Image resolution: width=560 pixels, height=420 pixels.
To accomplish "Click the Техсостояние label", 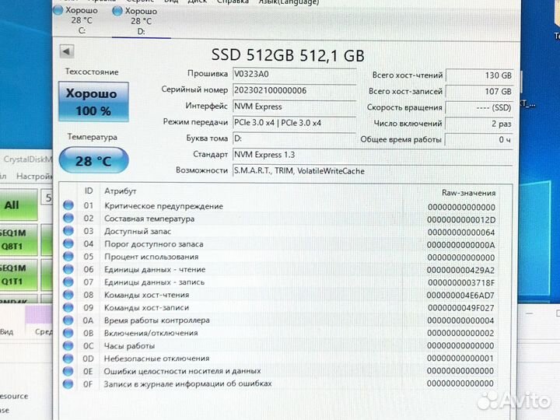I will click(92, 72).
